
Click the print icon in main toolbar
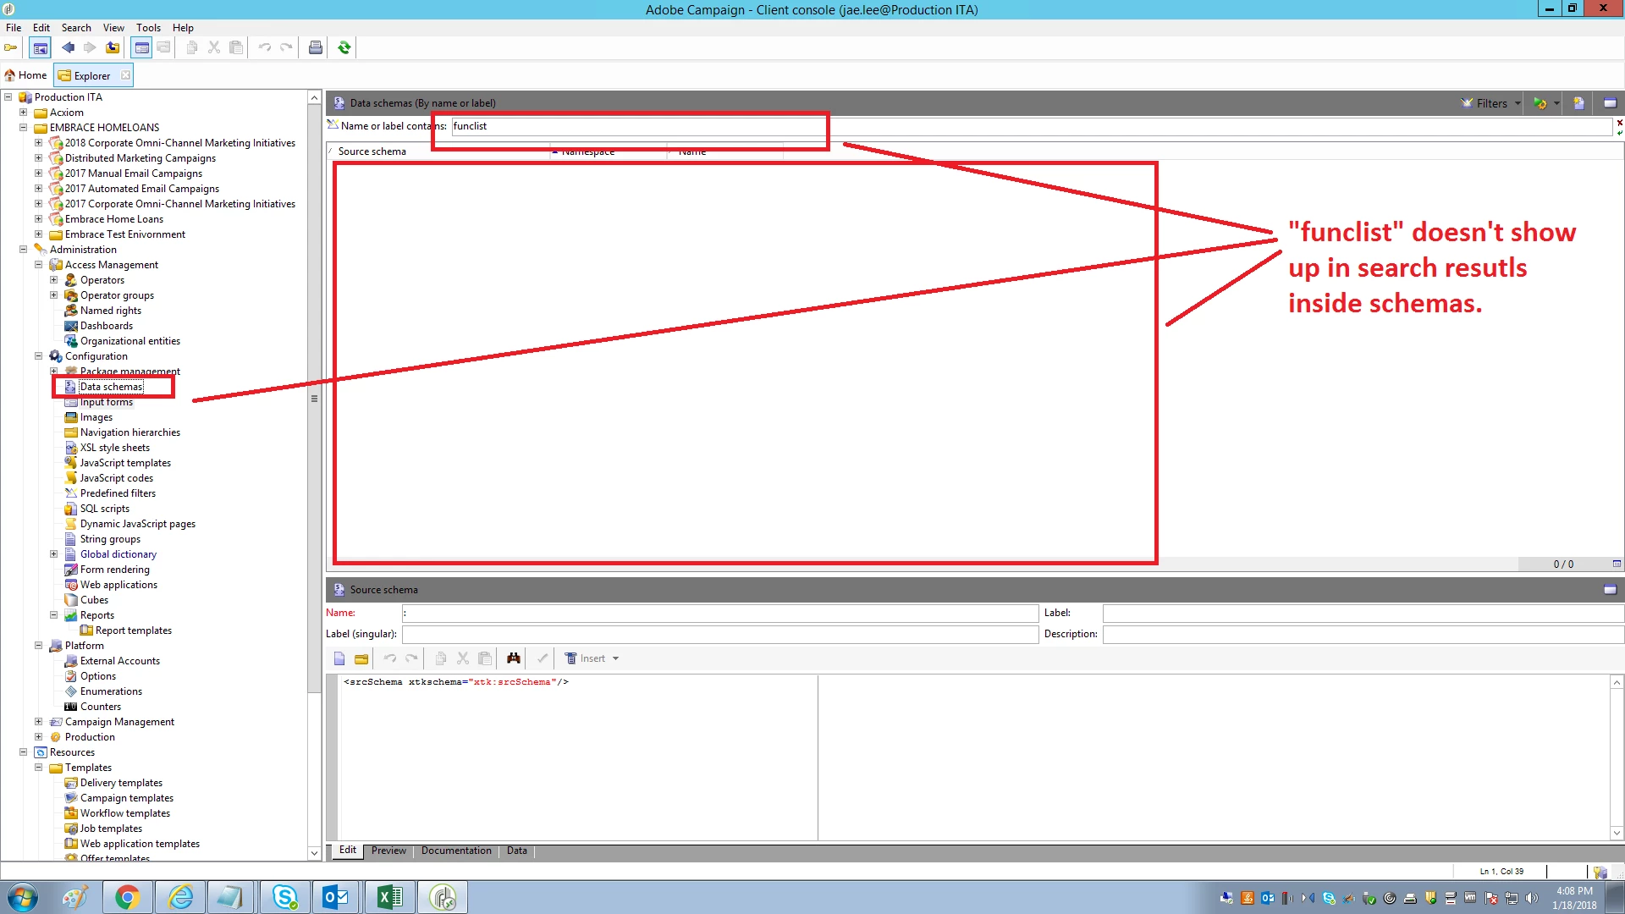316,47
